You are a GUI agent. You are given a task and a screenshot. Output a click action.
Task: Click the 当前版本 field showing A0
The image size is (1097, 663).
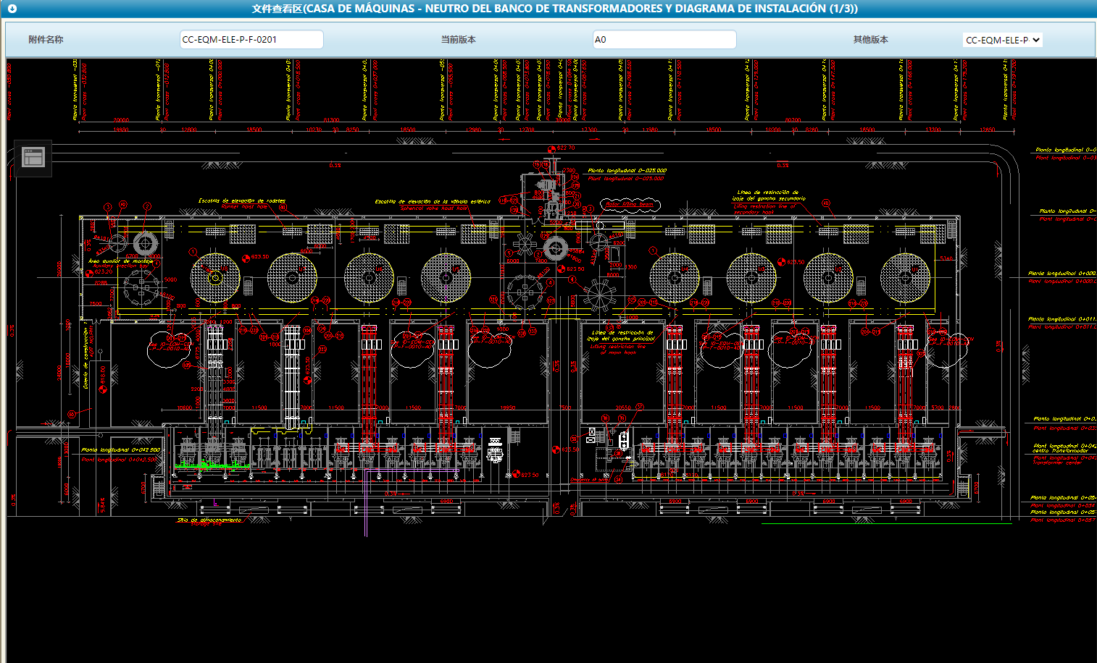tap(664, 40)
